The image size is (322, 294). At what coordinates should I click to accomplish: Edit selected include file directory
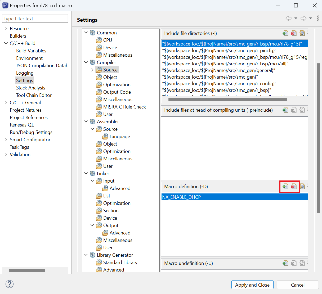302,33
